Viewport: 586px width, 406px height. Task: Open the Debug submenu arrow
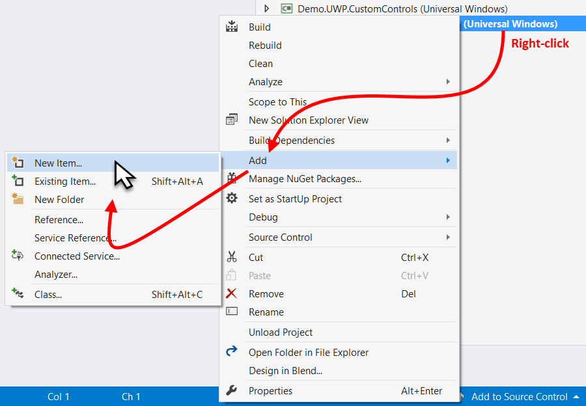point(448,217)
